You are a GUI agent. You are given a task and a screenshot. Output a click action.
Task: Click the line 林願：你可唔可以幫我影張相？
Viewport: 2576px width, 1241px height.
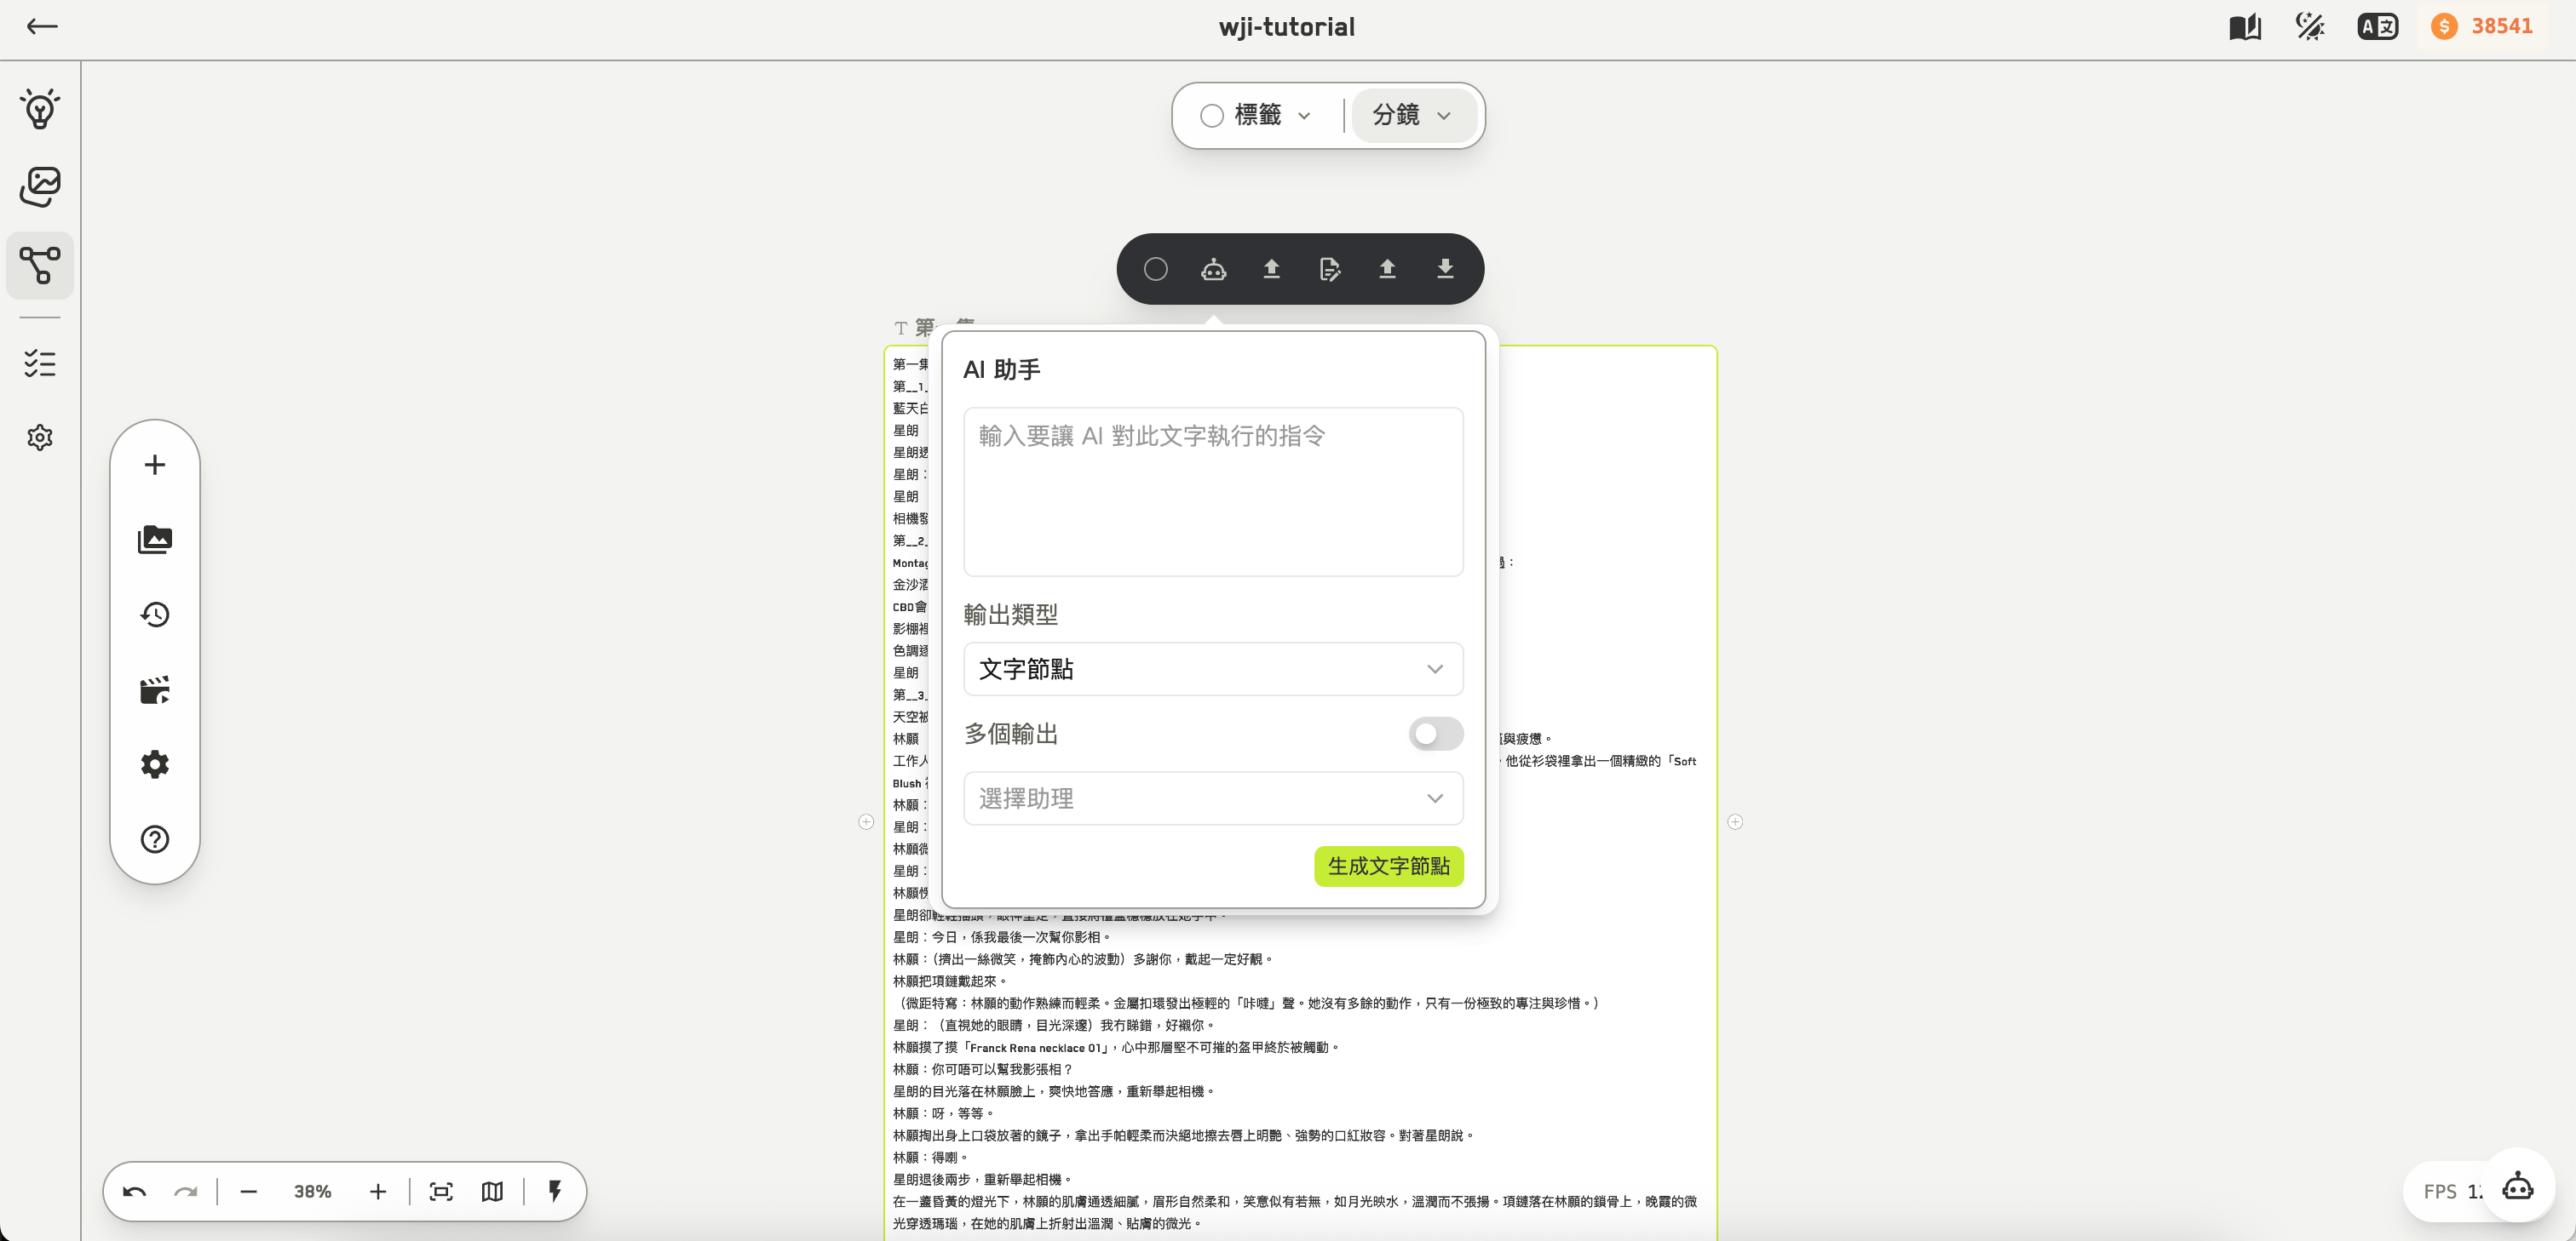tap(982, 1069)
